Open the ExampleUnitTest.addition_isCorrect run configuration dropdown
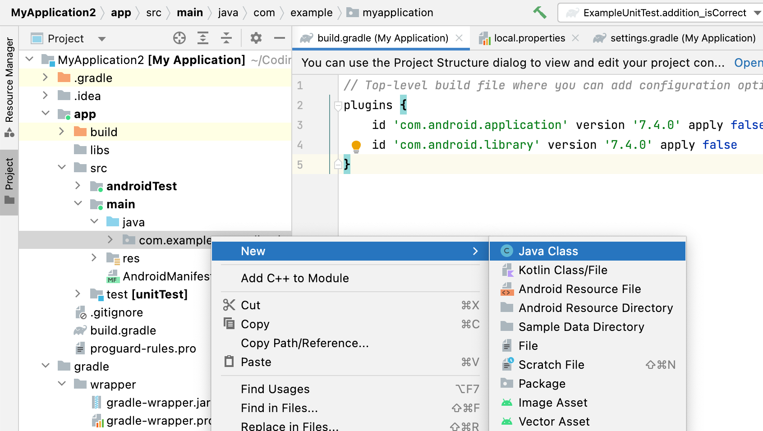This screenshot has height=431, width=763. [x=661, y=13]
